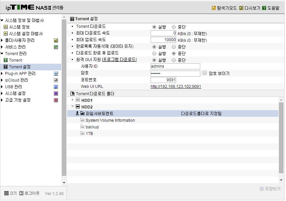Screen dimensions: 286x201
Task: Enable 완료목록 자동삭제 with 실행
Action: pos(154,47)
